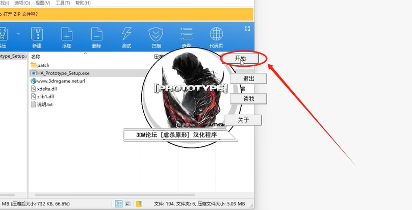The image size is (412, 210).
Task: Click the yellow 打开 ZIP 文件吗 notification bar
Action: click(x=126, y=14)
